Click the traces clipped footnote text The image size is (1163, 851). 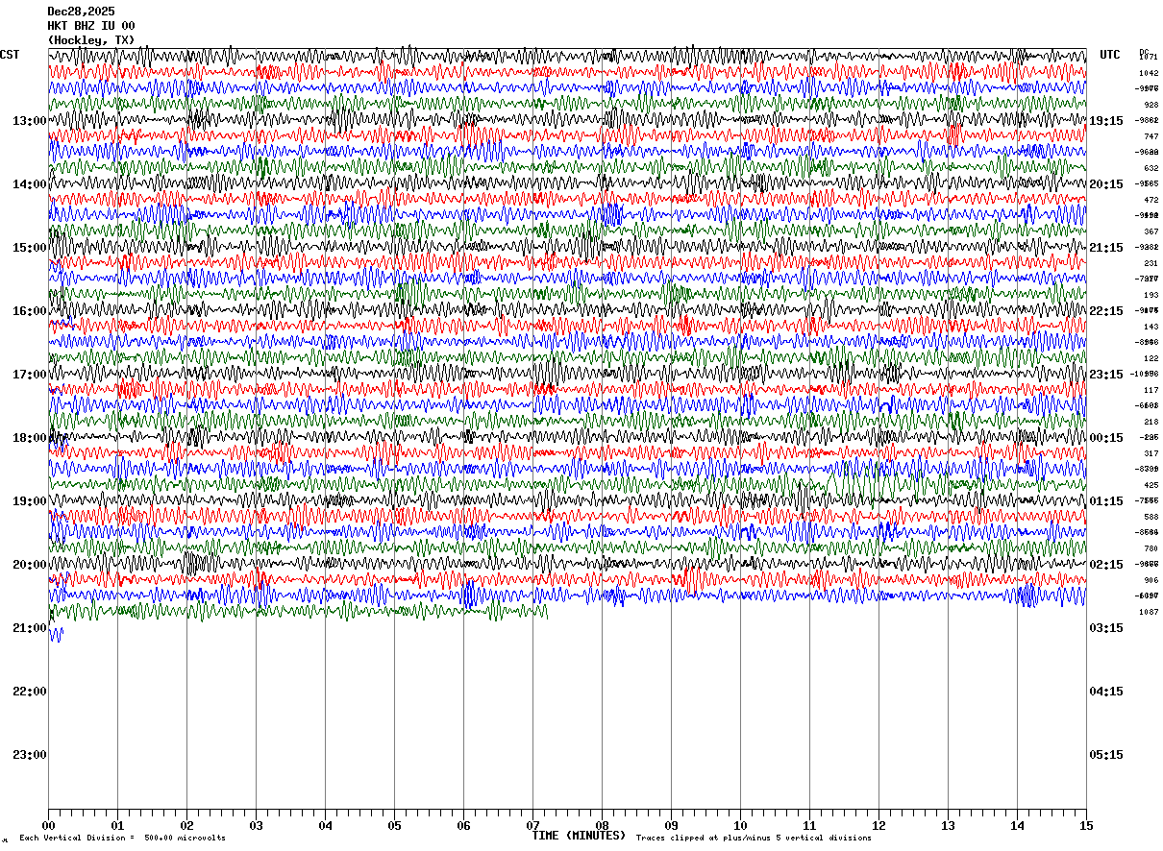754,839
